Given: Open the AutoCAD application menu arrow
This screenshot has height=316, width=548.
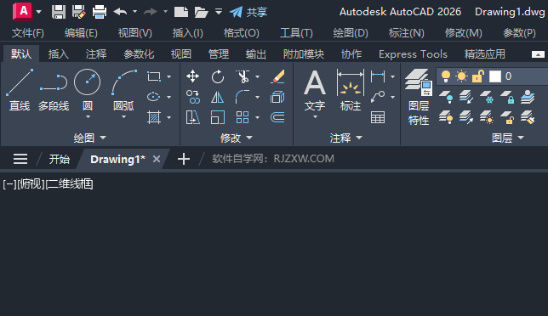Looking at the screenshot, I should pos(39,12).
